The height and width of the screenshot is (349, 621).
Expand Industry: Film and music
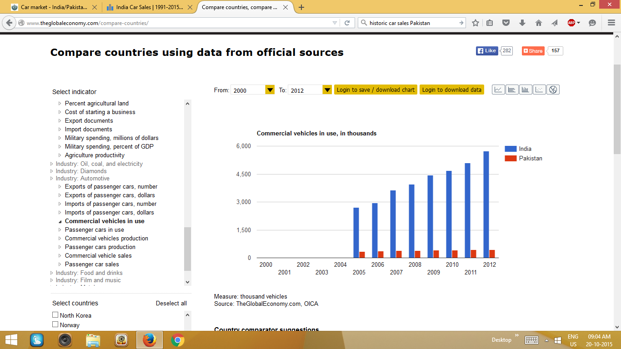click(x=51, y=280)
